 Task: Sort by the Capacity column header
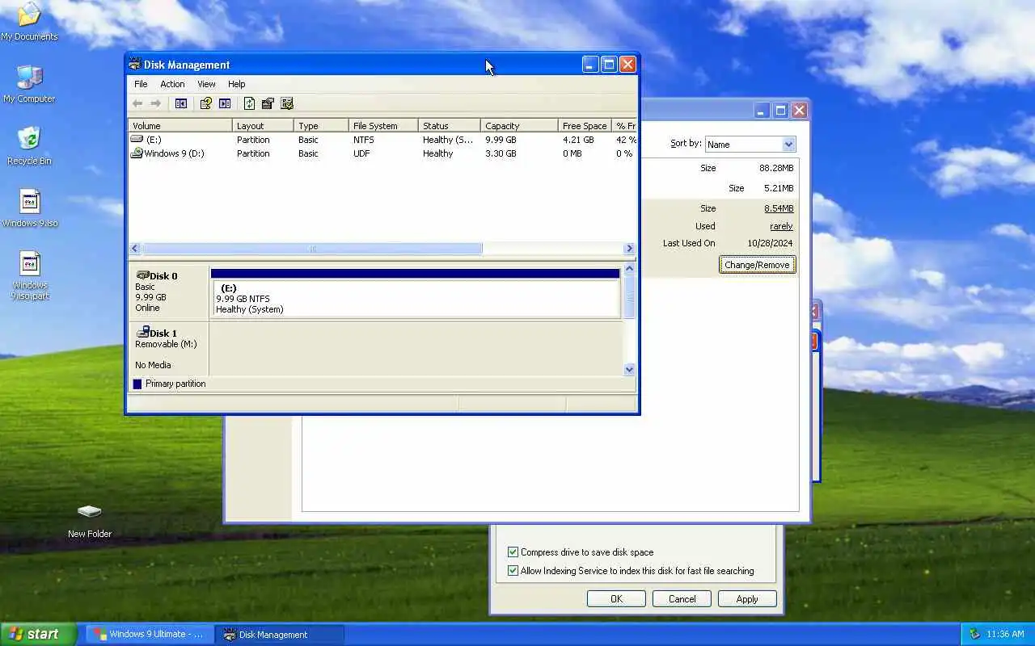519,126
